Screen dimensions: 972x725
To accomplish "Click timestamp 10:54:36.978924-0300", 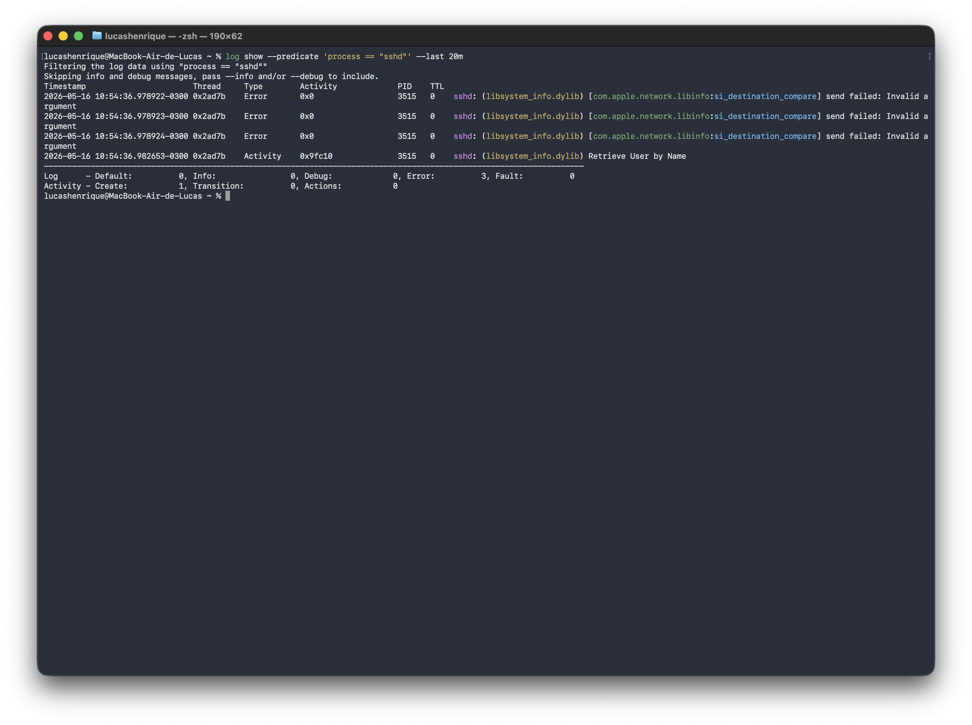I will (141, 136).
